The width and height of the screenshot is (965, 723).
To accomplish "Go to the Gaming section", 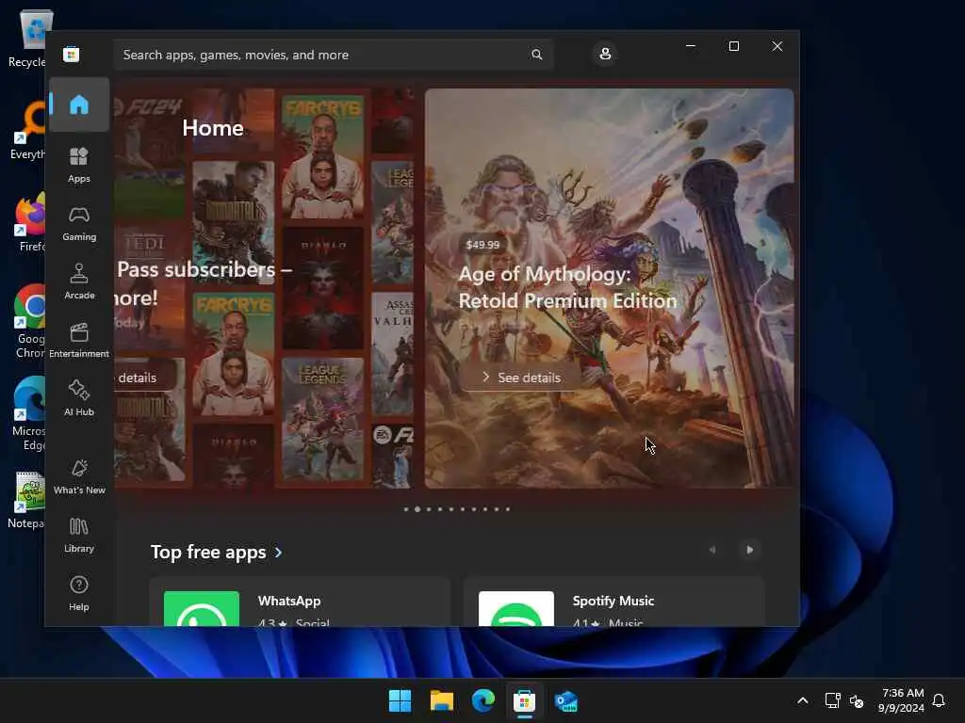I will 79,223.
